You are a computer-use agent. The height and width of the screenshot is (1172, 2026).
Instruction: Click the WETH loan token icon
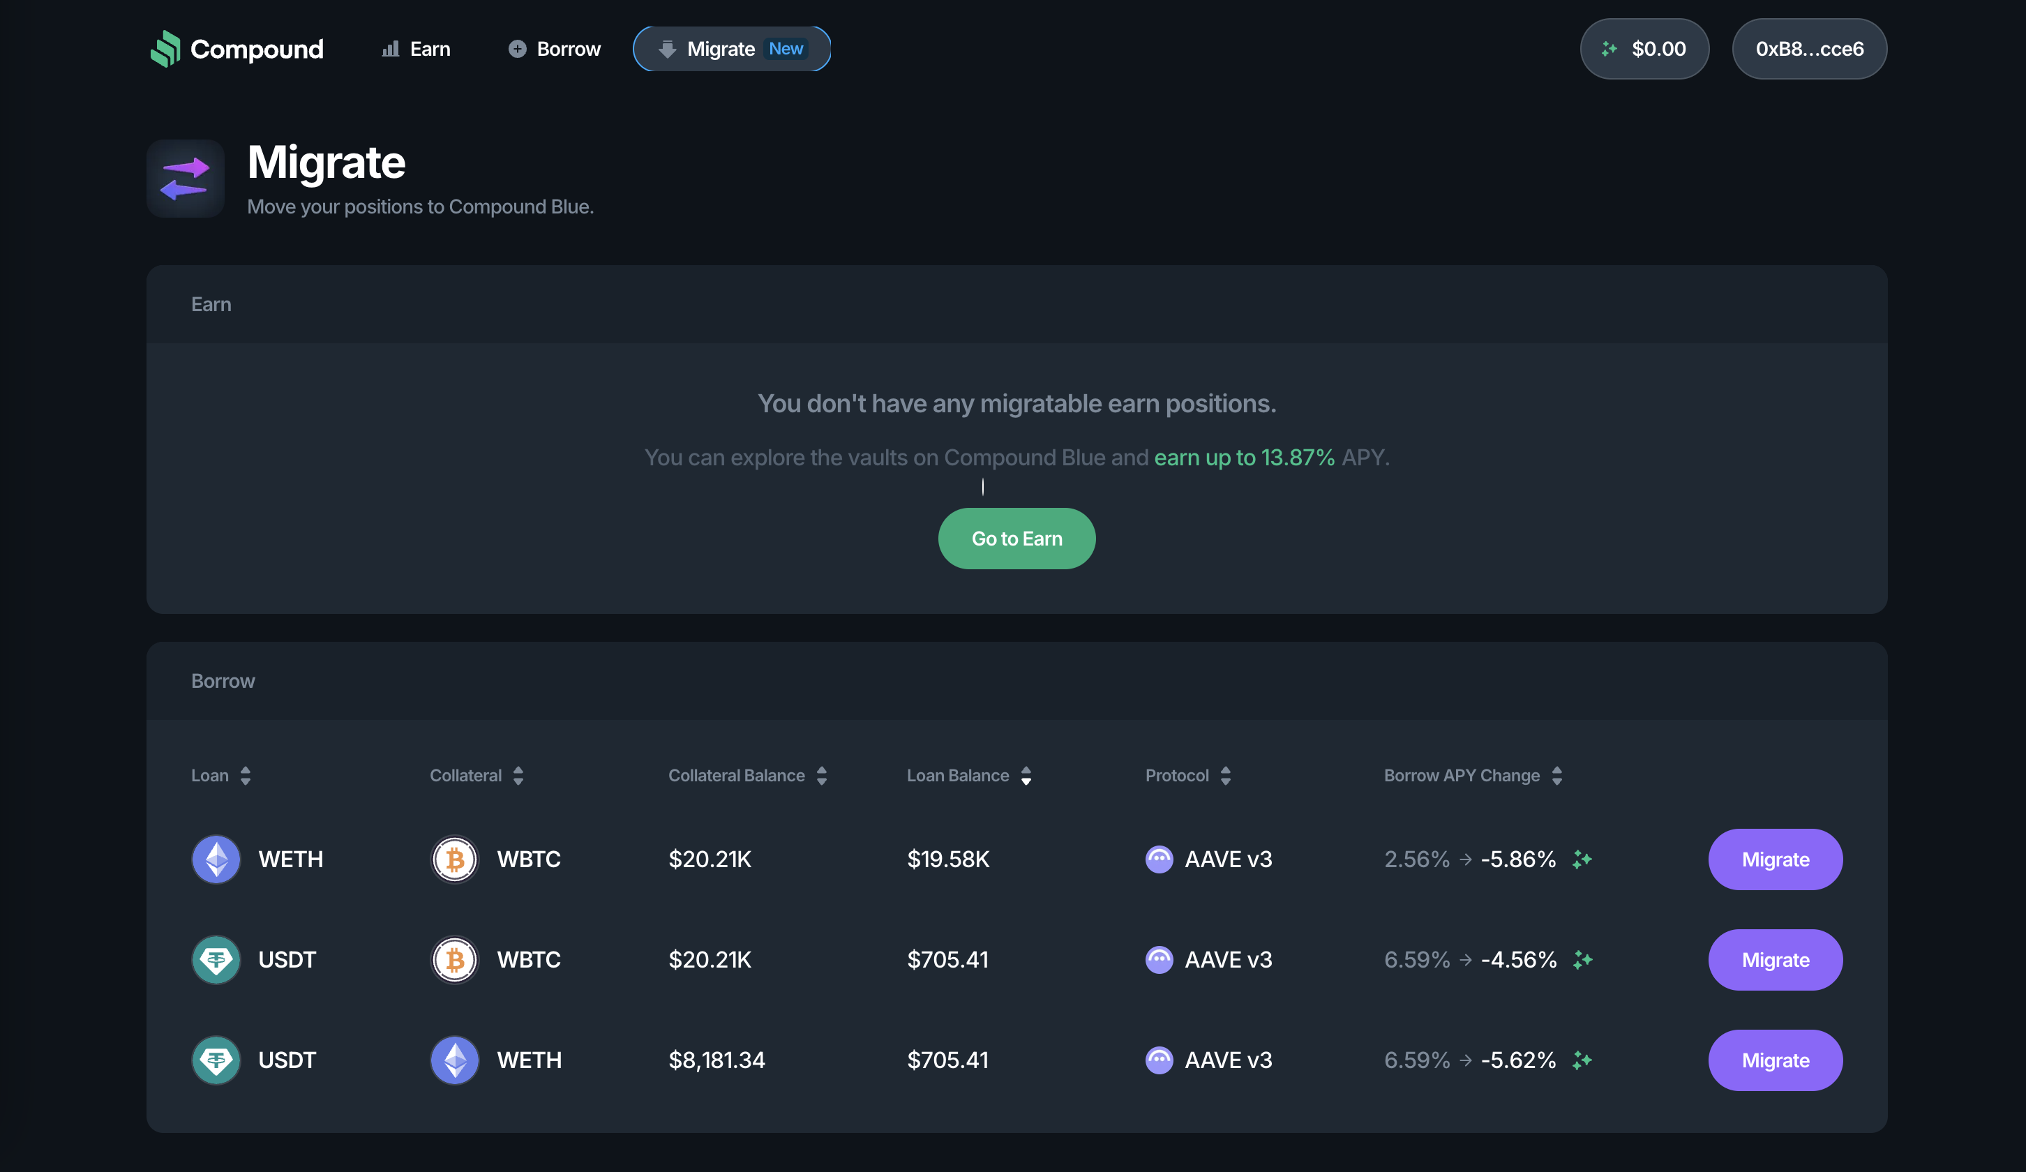pyautogui.click(x=216, y=859)
